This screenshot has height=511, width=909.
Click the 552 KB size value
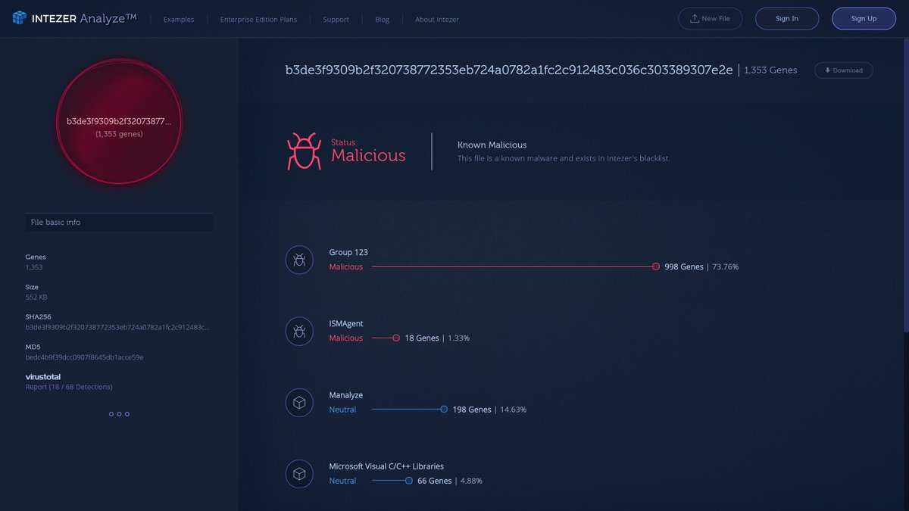point(36,297)
